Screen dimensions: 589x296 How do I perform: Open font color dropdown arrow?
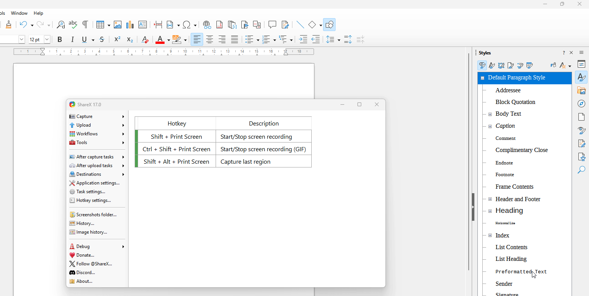click(x=168, y=40)
